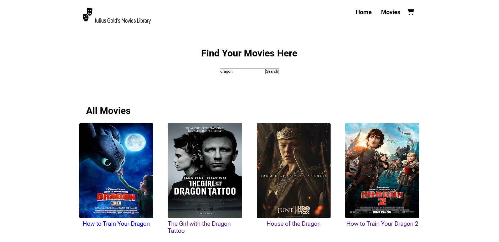
Task: Click Julius Gold's Movies Library logo text
Action: pos(122,21)
